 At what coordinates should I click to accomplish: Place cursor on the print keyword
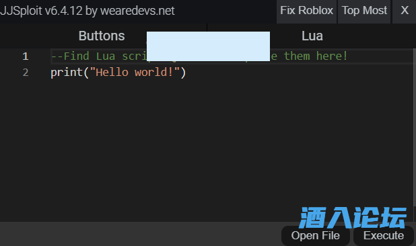(x=67, y=73)
